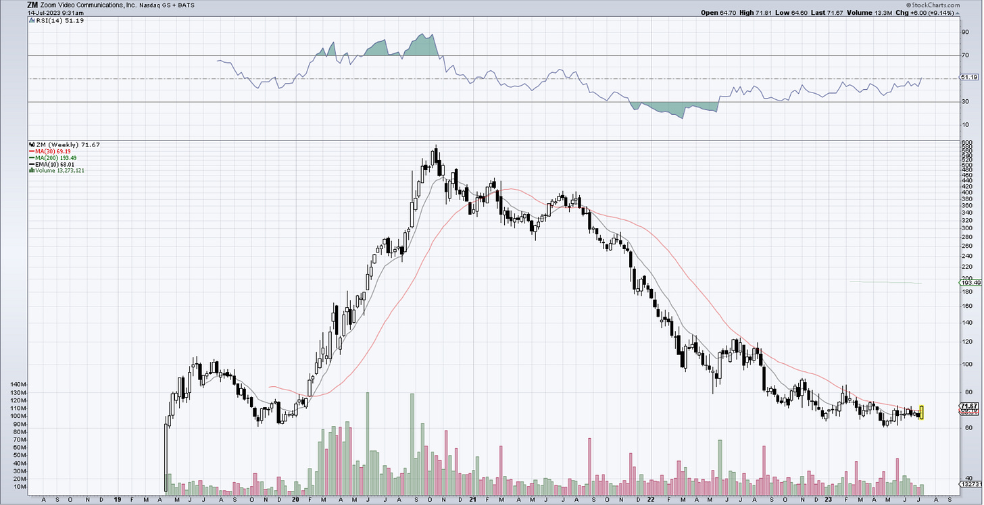This screenshot has height=505, width=984.
Task: Click the High 71.81 value
Action: click(x=756, y=13)
